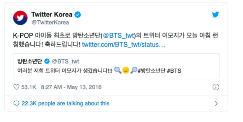
Task: Open "22.3K people are talking about this"
Action: click(65, 103)
